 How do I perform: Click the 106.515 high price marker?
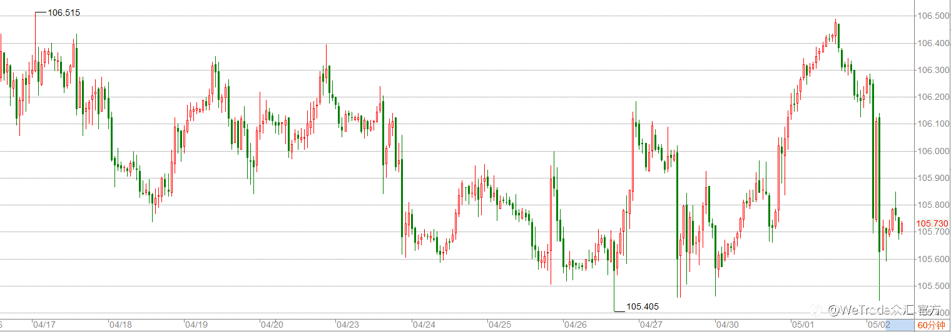click(x=64, y=12)
